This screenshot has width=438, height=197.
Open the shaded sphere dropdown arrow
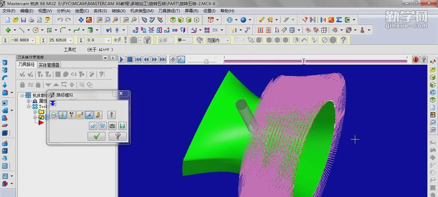coord(250,20)
